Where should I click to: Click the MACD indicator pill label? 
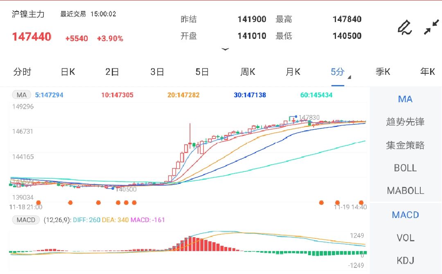(x=26, y=220)
